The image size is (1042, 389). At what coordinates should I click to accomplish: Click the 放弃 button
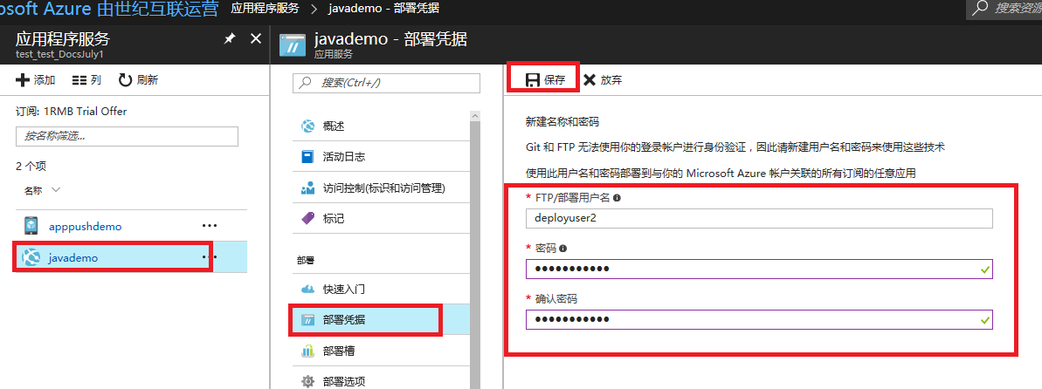603,80
